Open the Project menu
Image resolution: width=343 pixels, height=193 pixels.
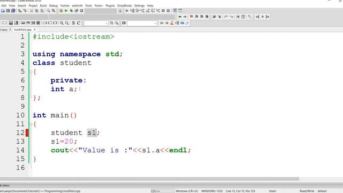coord(33,5)
